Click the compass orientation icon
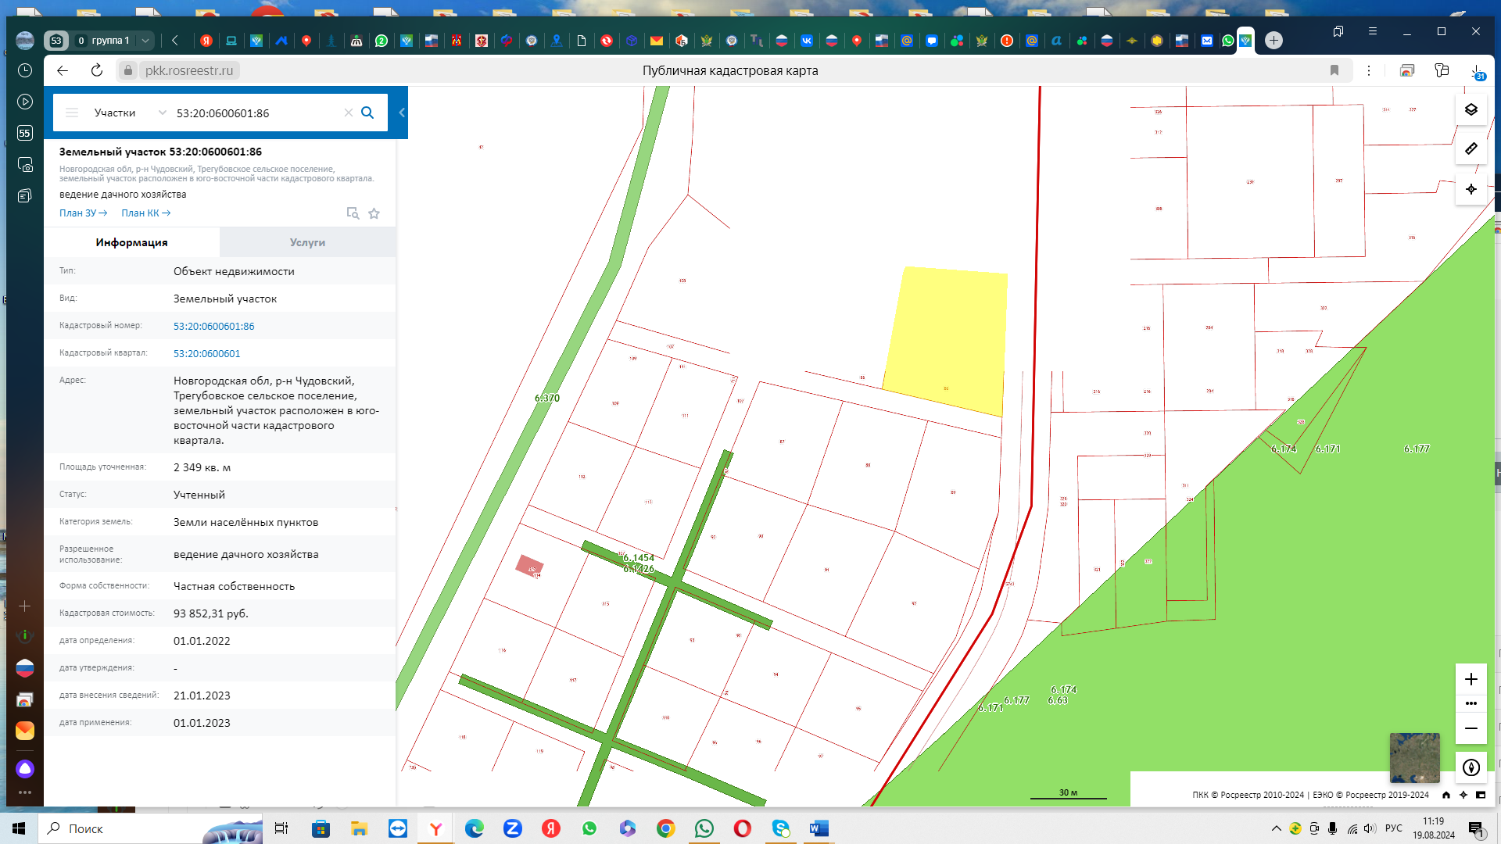The image size is (1501, 844). tap(1471, 767)
